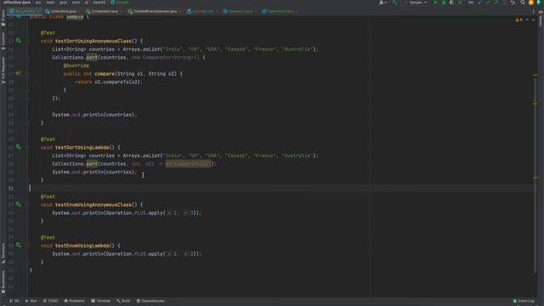Toggle the Pull Requests tool window

point(3,70)
